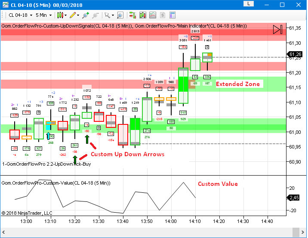Click the horizontal scrollbar thumb
The width and height of the screenshot is (308, 238).
pyautogui.click(x=296, y=232)
